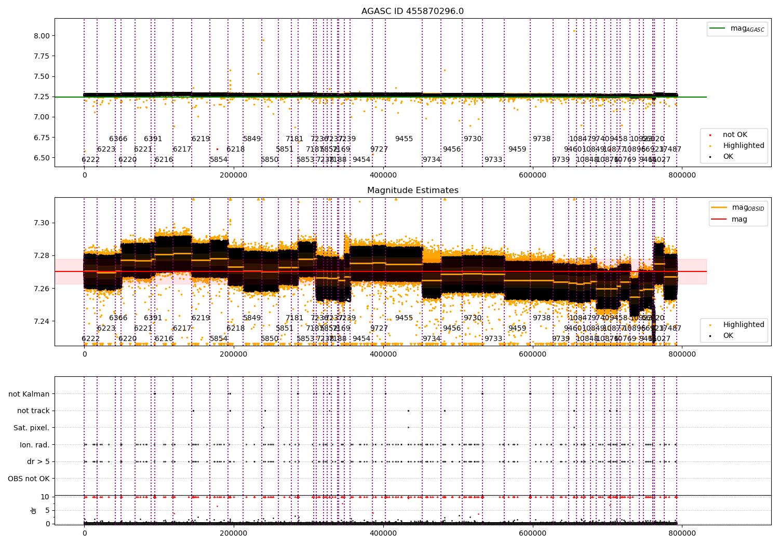
Task: Click the "mag OBSID" legend label
Action: [748, 208]
